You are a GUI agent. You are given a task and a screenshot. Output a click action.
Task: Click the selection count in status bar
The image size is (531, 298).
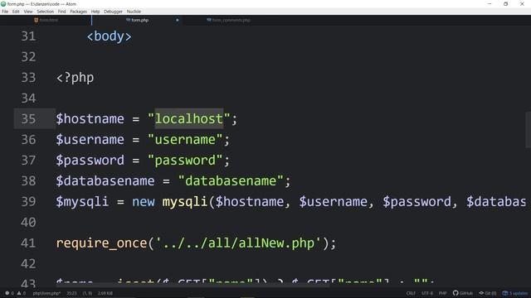tap(87, 293)
